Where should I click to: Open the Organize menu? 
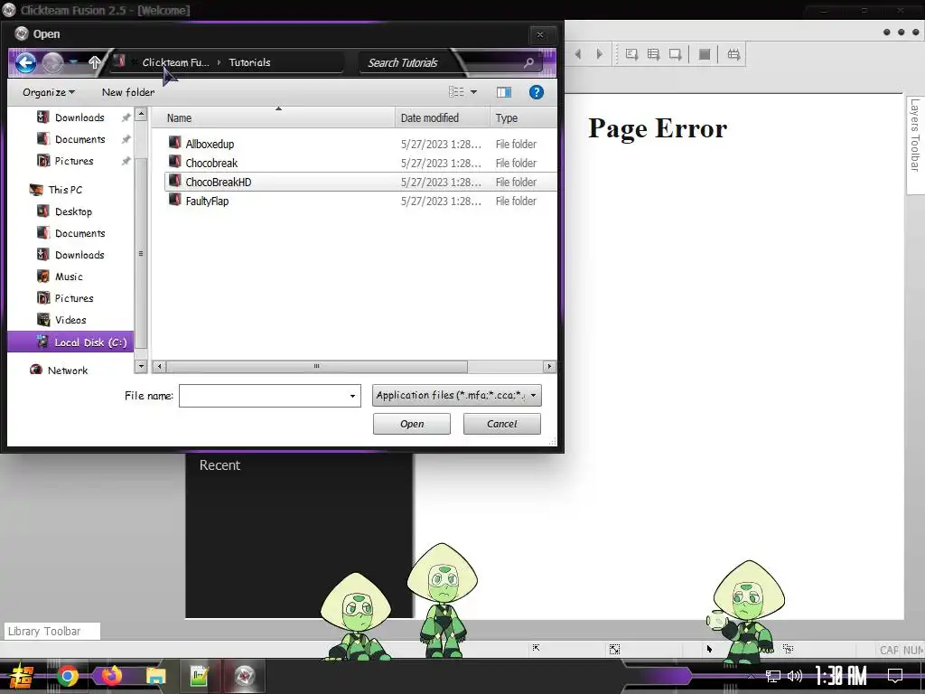pyautogui.click(x=49, y=93)
